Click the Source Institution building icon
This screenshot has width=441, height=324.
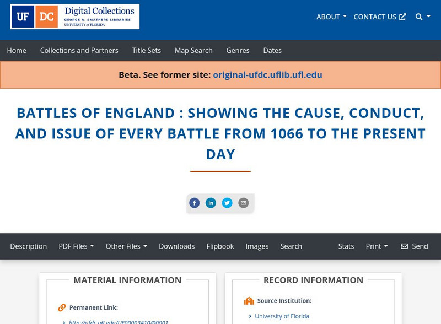(x=249, y=301)
